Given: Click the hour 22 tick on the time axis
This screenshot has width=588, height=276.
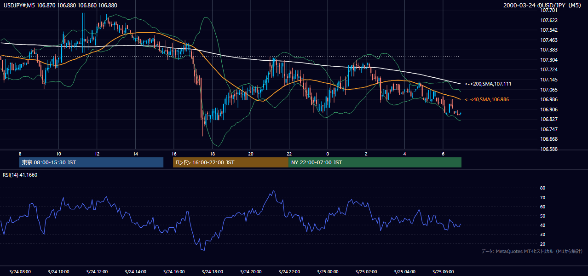Looking at the screenshot, I should click(x=289, y=154).
